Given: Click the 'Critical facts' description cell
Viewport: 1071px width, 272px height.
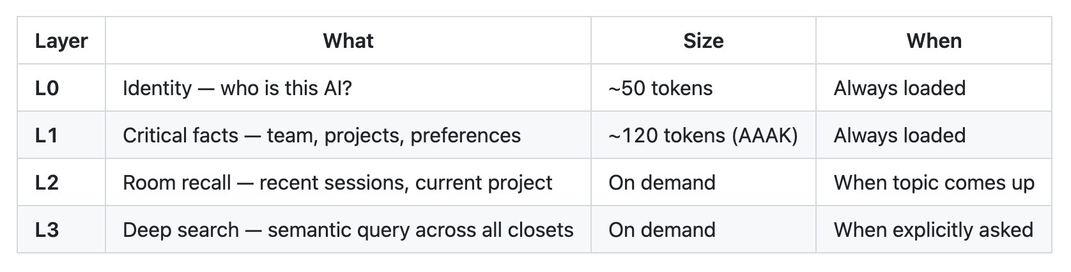Looking at the screenshot, I should (x=321, y=135).
